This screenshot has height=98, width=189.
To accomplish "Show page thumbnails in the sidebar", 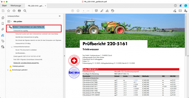I will (x=3, y=18).
